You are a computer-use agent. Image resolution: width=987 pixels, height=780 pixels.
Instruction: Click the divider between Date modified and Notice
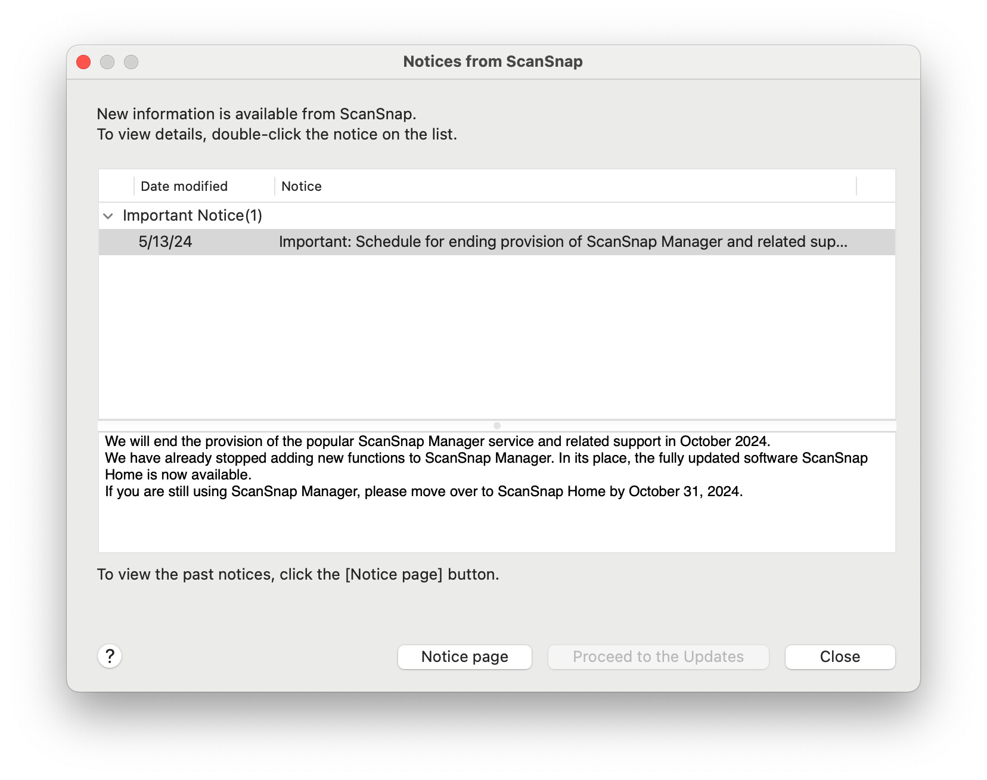(275, 186)
